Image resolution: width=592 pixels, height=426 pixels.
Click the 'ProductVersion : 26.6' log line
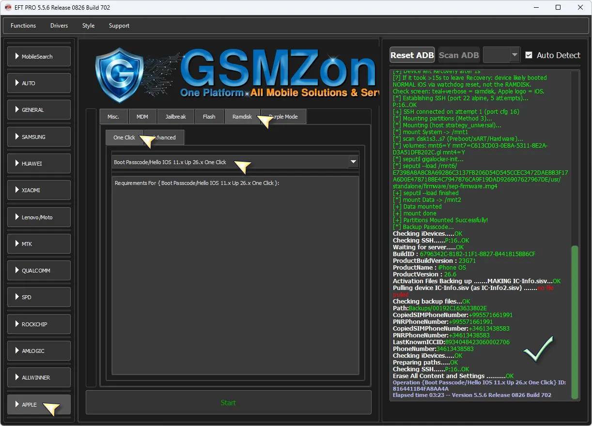(x=424, y=274)
